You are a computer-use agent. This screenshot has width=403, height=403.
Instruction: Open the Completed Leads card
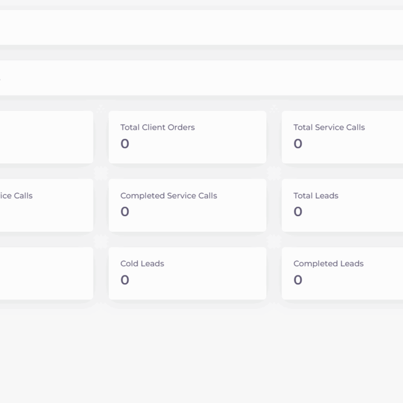[x=343, y=273]
